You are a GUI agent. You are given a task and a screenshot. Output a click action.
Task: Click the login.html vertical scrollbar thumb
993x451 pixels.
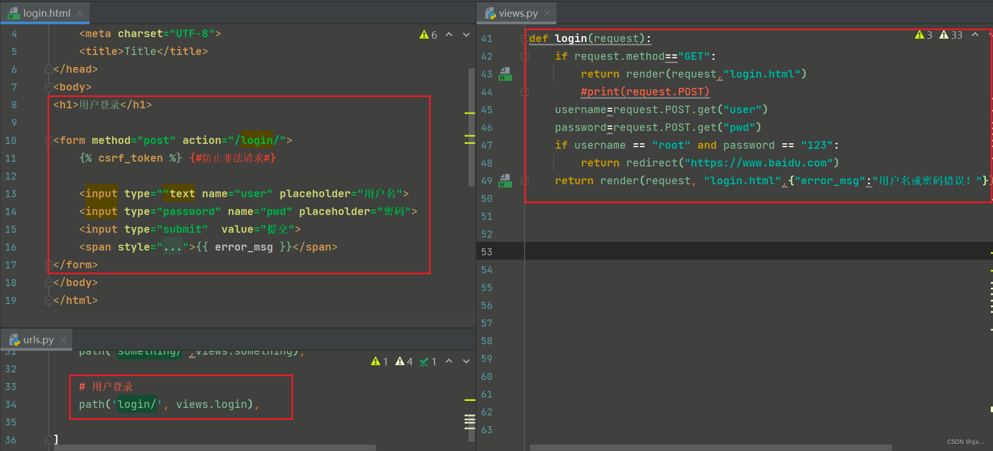tap(471, 127)
